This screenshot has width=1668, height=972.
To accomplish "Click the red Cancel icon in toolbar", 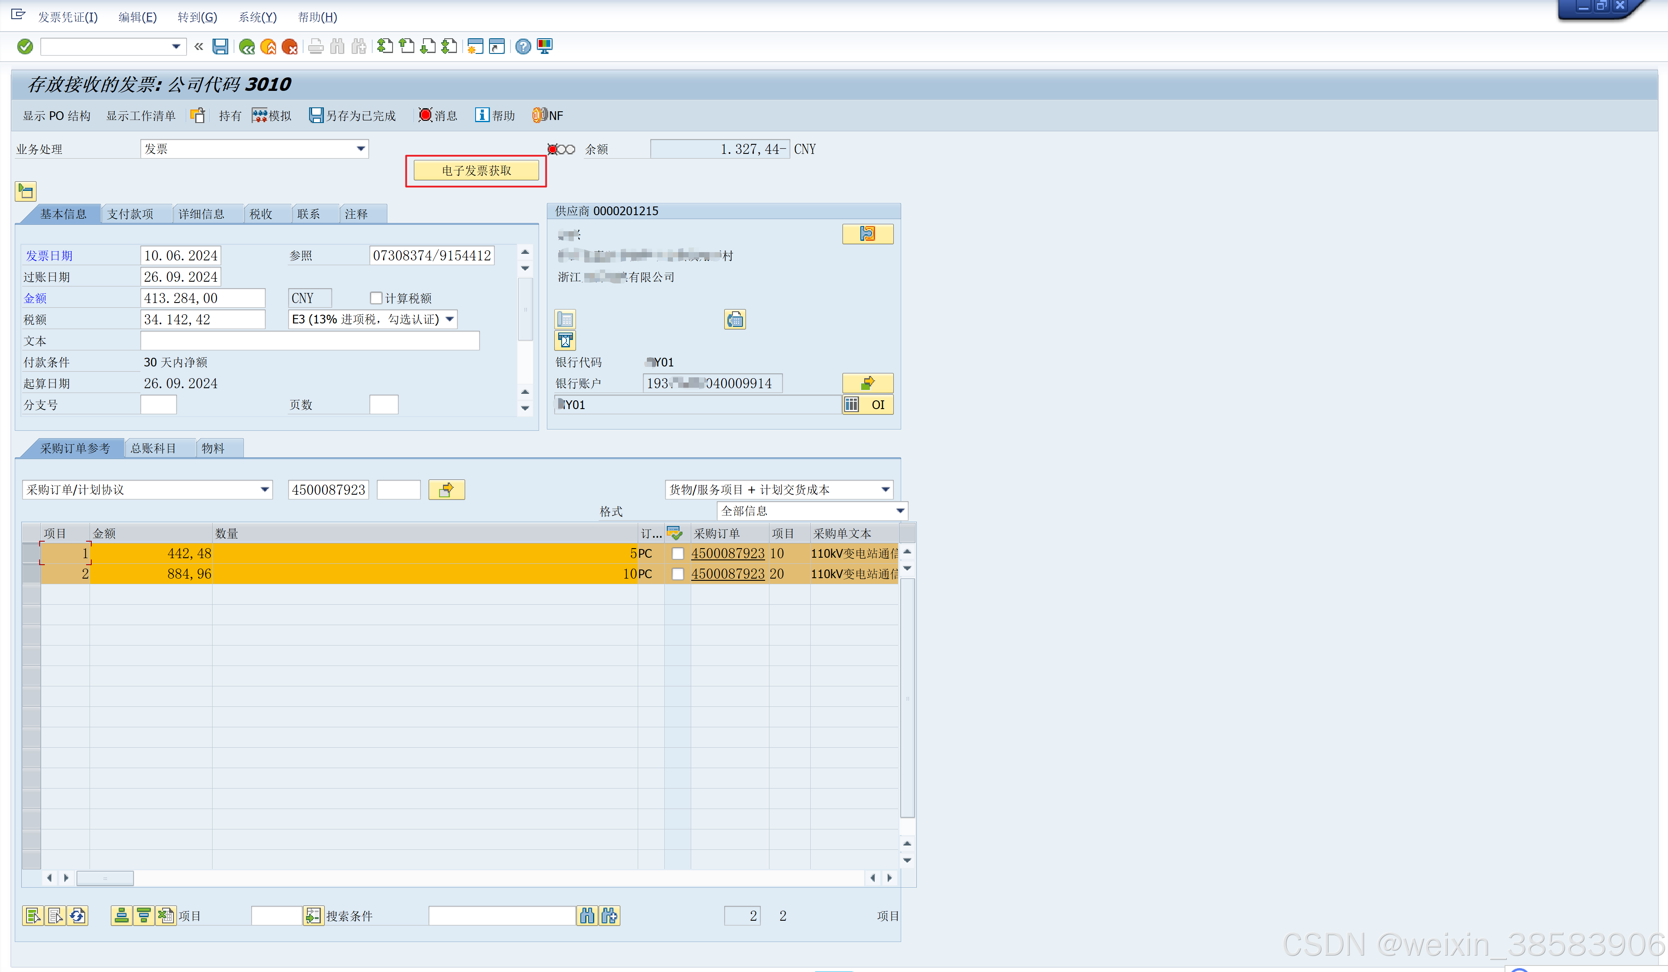I will (x=289, y=47).
